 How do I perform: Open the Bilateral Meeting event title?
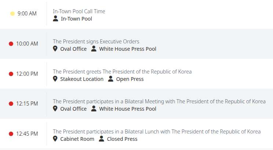pyautogui.click(x=159, y=101)
